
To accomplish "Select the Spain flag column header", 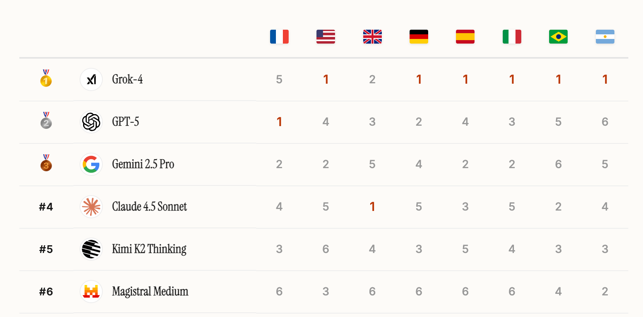I will 465,37.
